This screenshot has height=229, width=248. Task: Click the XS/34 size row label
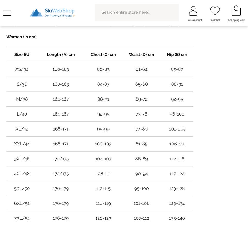click(x=22, y=69)
